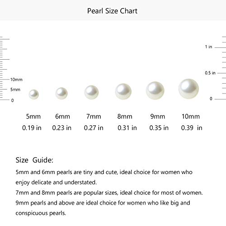Click the 6mm size label
The width and height of the screenshot is (226, 226).
(62, 117)
